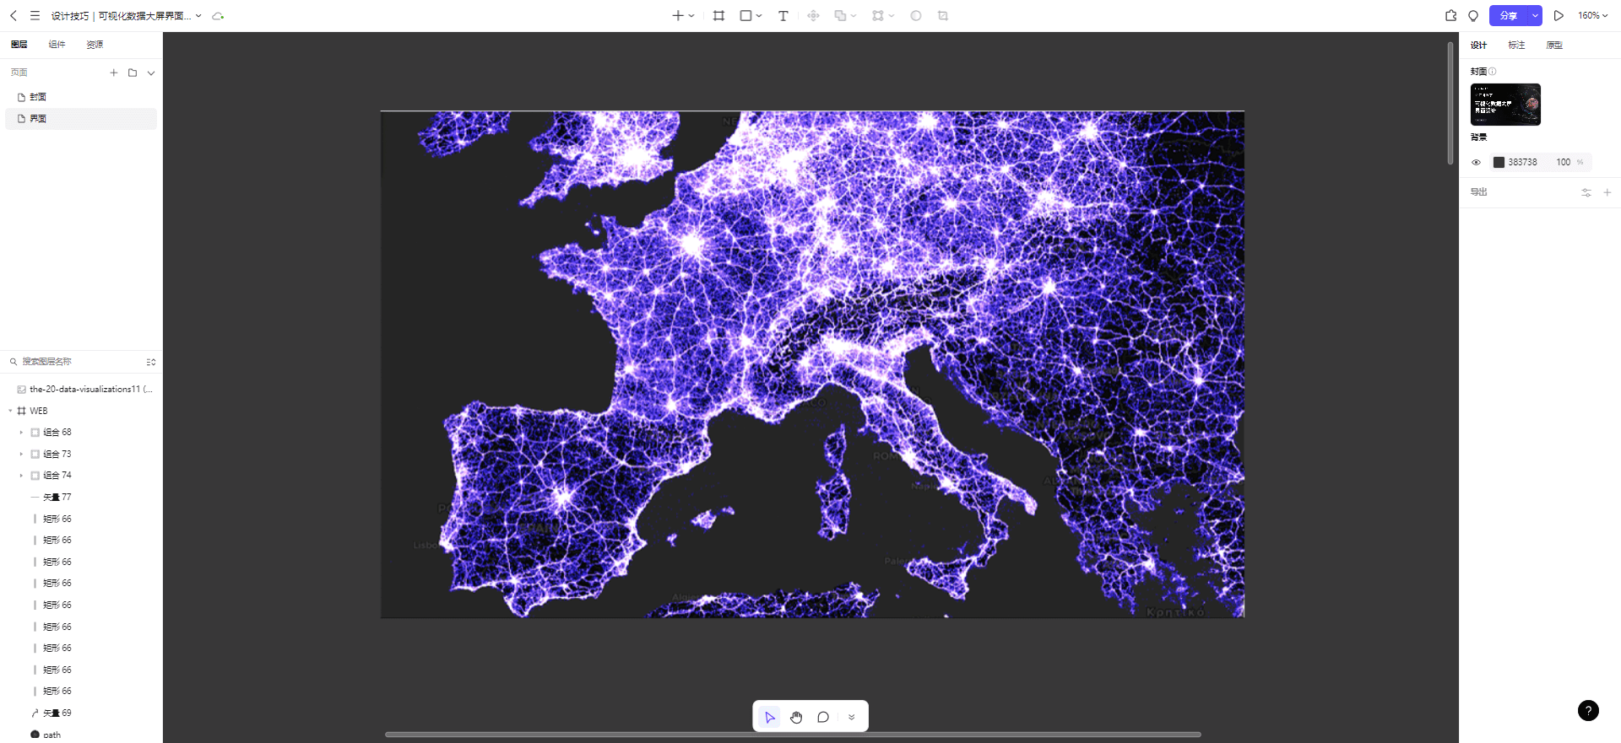Collapse the WEB frame layer

click(10, 411)
